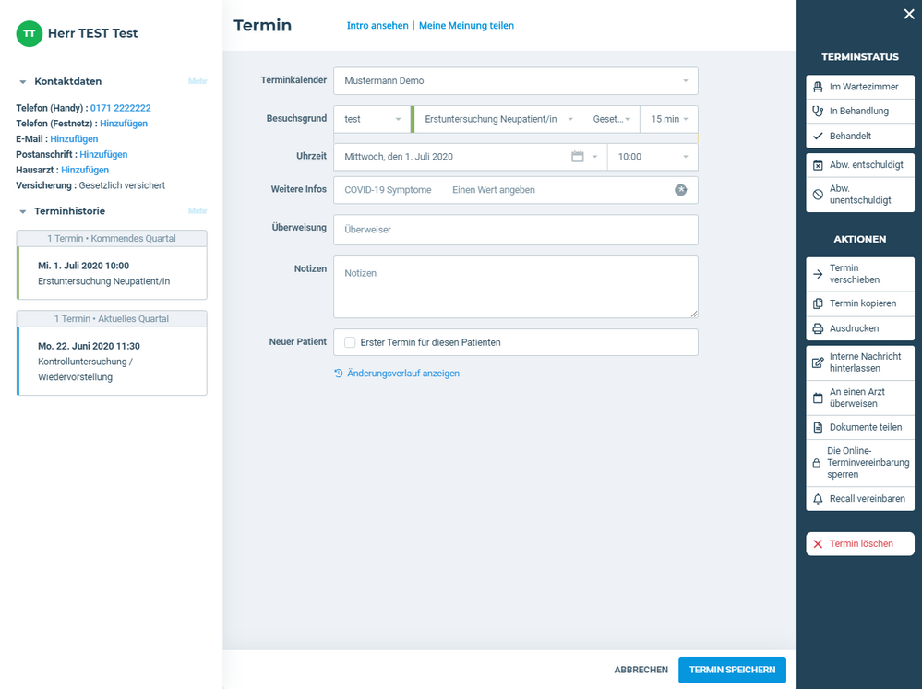922x689 pixels.
Task: Click into the Notizen text area
Action: click(516, 287)
